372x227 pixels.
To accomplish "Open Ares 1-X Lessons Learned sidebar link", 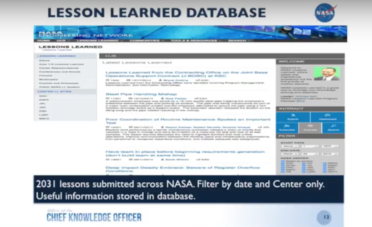I will click(61, 64).
